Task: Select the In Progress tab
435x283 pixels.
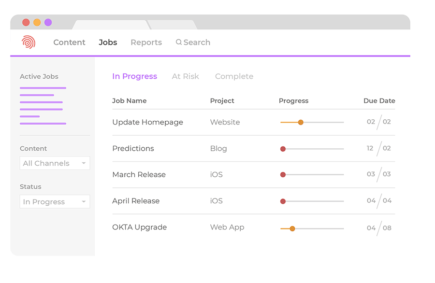Action: click(134, 76)
